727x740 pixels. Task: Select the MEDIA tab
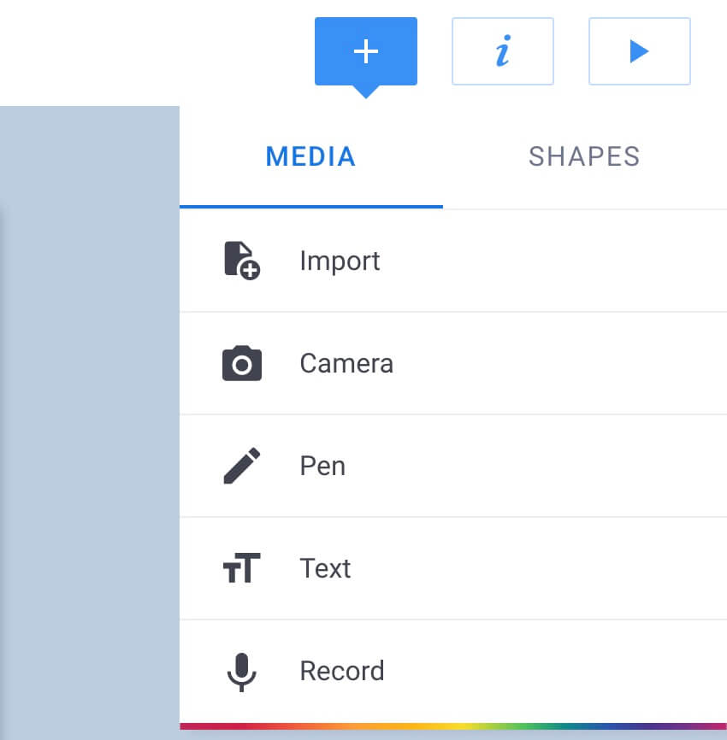310,156
